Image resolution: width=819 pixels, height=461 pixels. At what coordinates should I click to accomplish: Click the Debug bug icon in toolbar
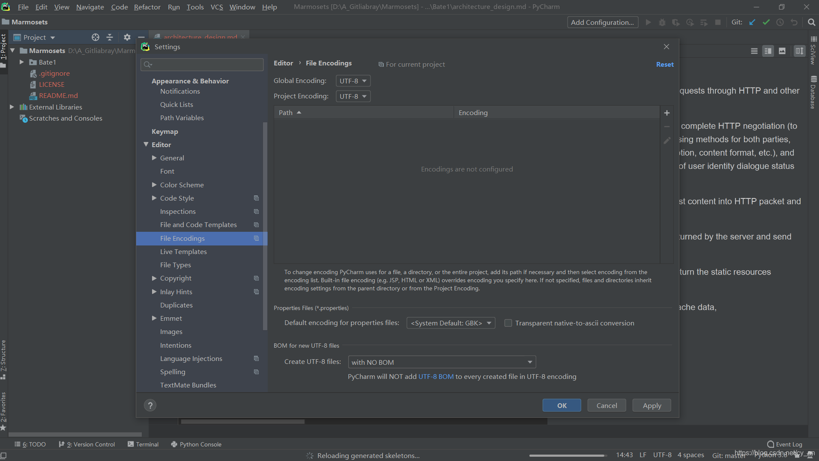pos(662,22)
